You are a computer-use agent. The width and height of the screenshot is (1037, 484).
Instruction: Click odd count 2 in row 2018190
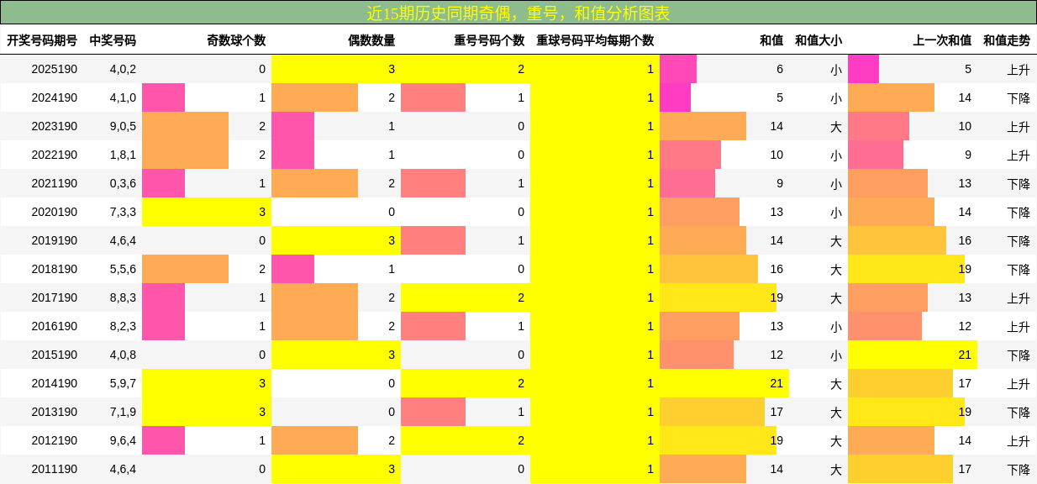click(x=262, y=269)
